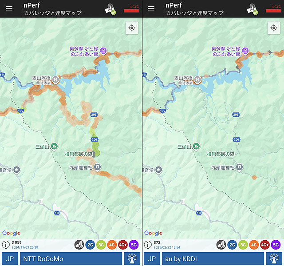Select 麦山浮橋 bridge marker on right map
This screenshot has height=266, width=284.
coord(197,80)
